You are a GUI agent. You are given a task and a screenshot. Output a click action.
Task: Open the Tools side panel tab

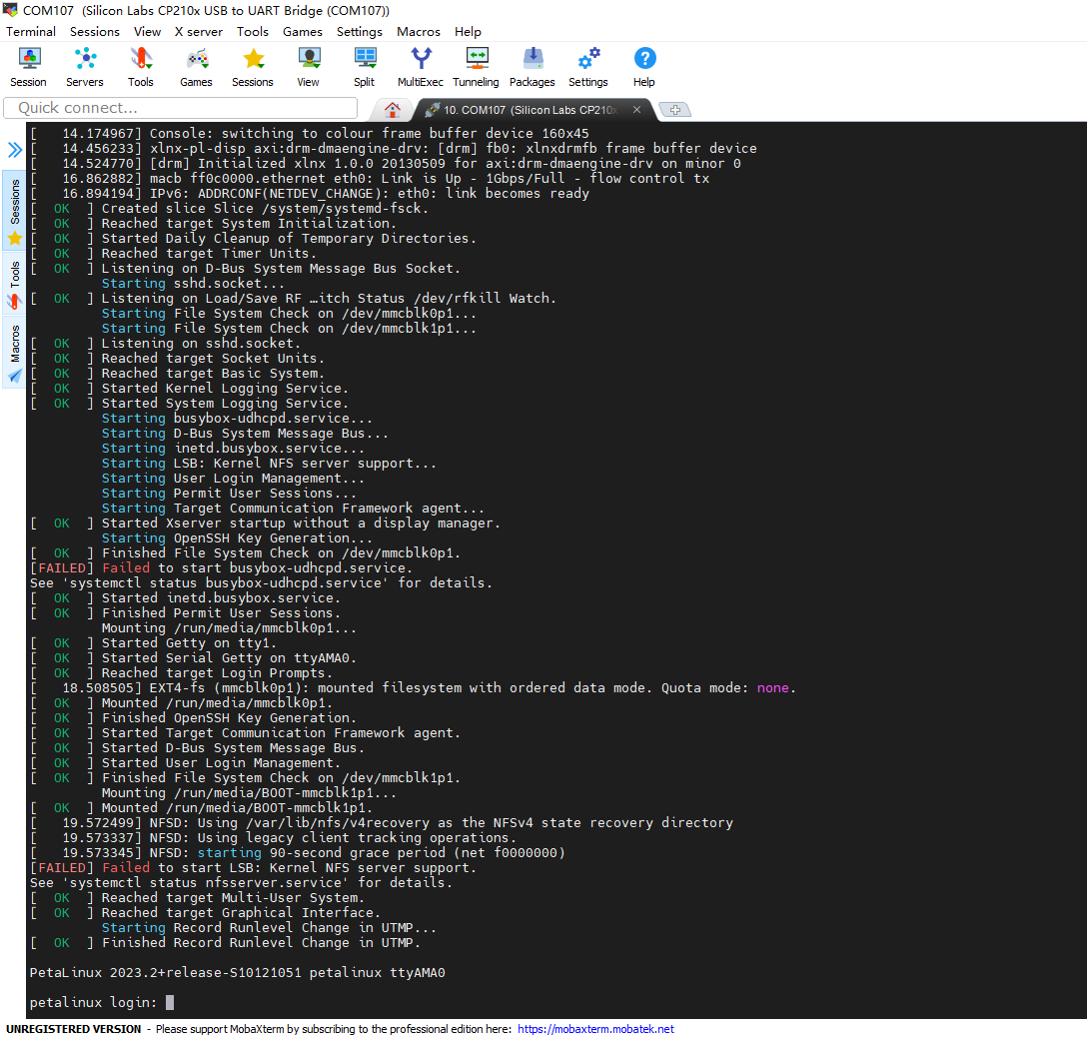(x=15, y=285)
